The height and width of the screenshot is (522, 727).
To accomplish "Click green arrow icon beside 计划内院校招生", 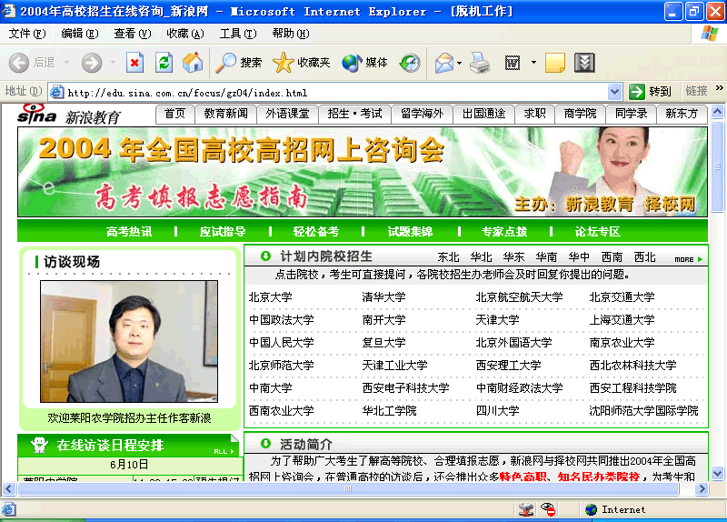I will [x=265, y=256].
